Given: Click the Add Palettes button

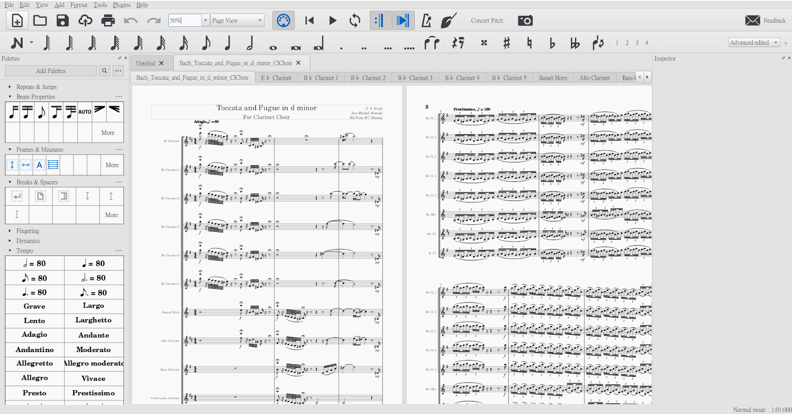Looking at the screenshot, I should click(x=50, y=71).
